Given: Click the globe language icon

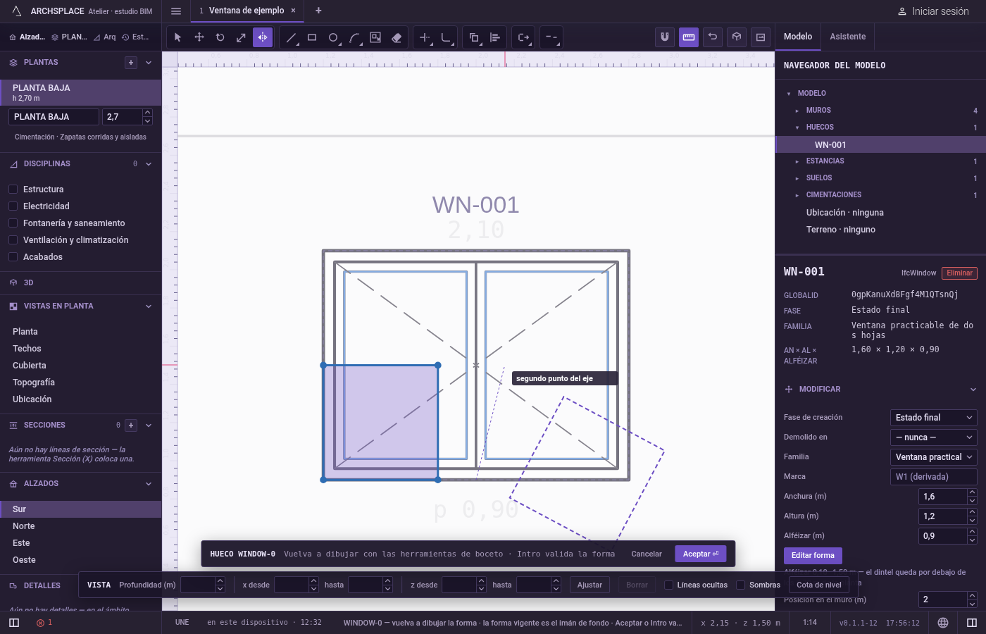Looking at the screenshot, I should pyautogui.click(x=943, y=623).
